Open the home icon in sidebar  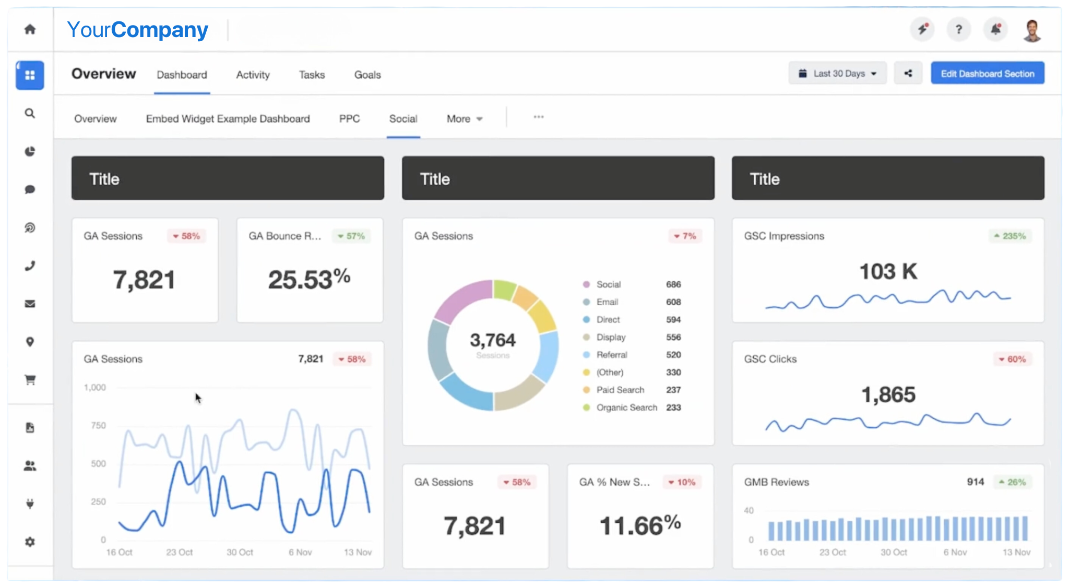pos(30,29)
